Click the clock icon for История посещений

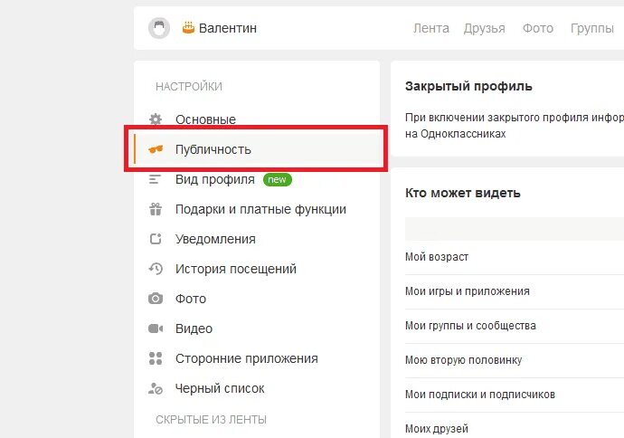(156, 269)
